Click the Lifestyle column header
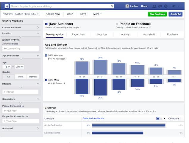 click(49, 119)
